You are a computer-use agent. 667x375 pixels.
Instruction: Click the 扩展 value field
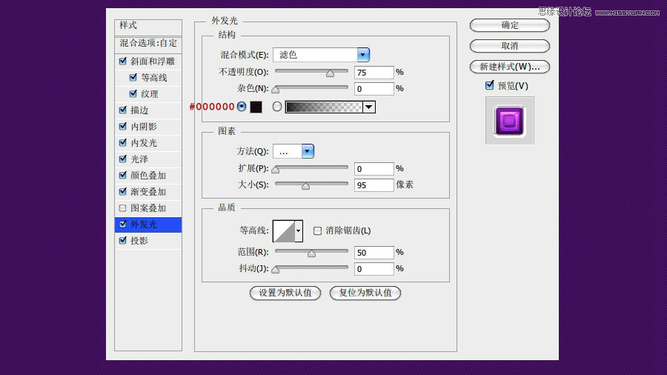pos(374,169)
